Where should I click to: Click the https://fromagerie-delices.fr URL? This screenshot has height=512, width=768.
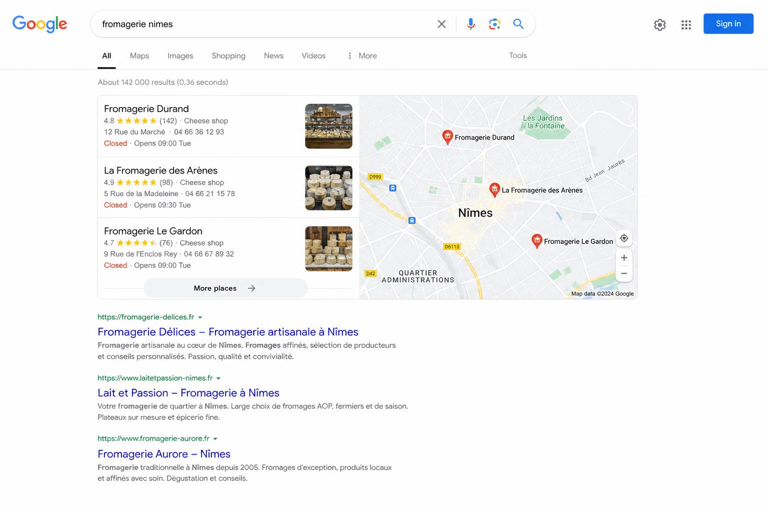[146, 317]
